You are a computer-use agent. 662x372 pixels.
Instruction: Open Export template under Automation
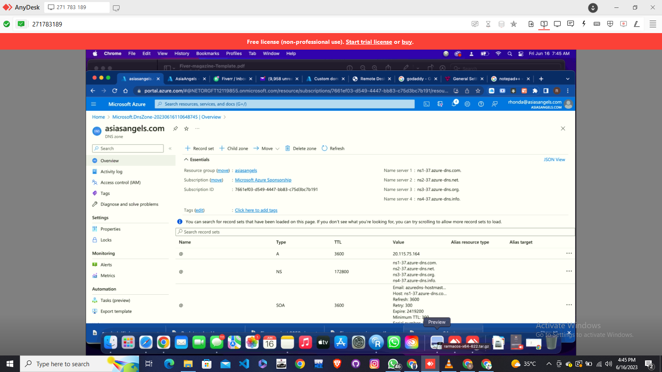coord(116,311)
